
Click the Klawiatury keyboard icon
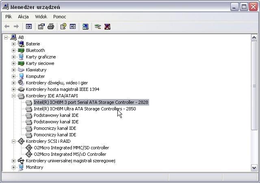21,70
